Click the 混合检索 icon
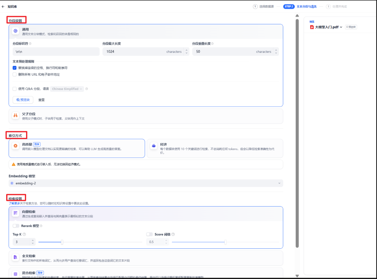Viewport: 377px width, 279px height. 15,274
